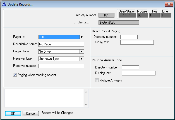Viewport: 175px width, 120px height.
Task: Click the Directory number 101 field
Action: (x=106, y=15)
